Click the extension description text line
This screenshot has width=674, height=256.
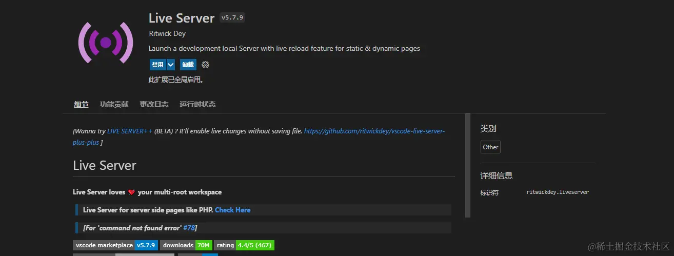point(284,48)
